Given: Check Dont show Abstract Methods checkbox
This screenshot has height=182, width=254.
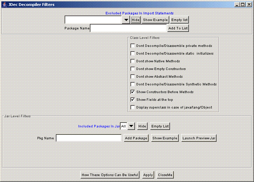Looking at the screenshot, I should [132, 77].
